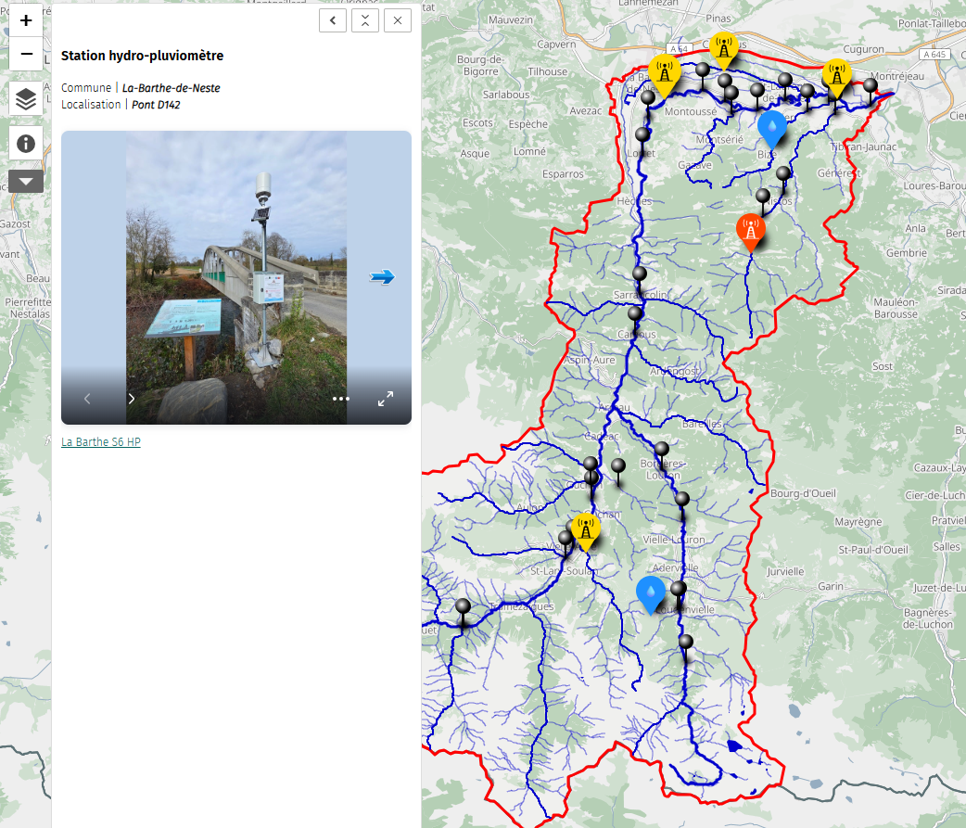Show next photo with white right chevron
The width and height of the screenshot is (966, 828).
132,399
